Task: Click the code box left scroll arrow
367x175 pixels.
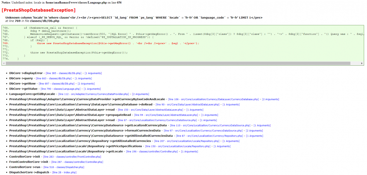Action: [x=4, y=63]
